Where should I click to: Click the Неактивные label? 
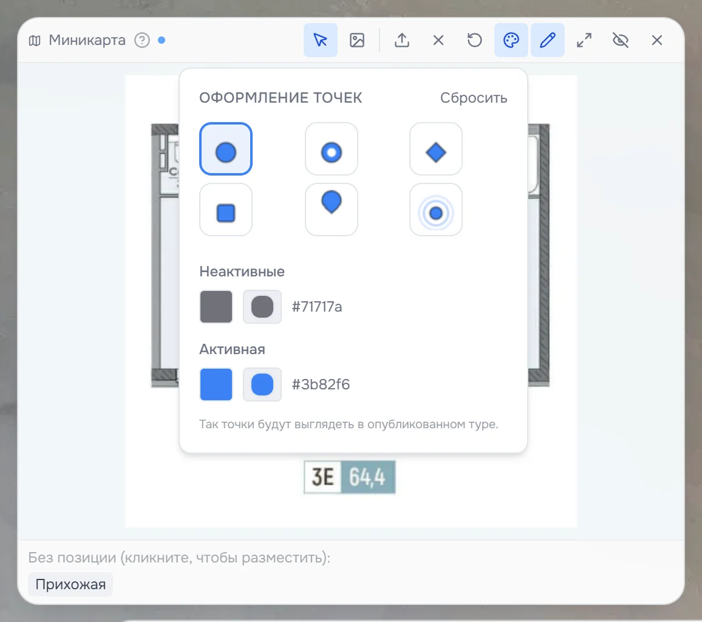pos(242,272)
